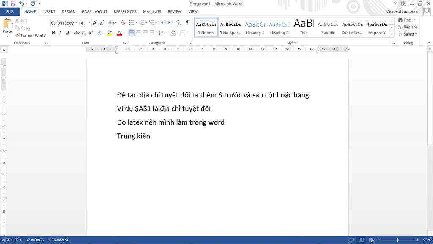Increase the font size with Grow Font
Screen dimensions: 433x244
(x=95, y=23)
